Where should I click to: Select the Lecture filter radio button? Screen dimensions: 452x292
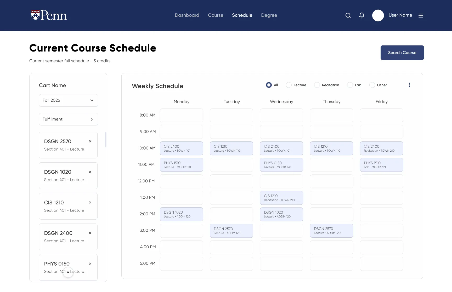pos(289,85)
